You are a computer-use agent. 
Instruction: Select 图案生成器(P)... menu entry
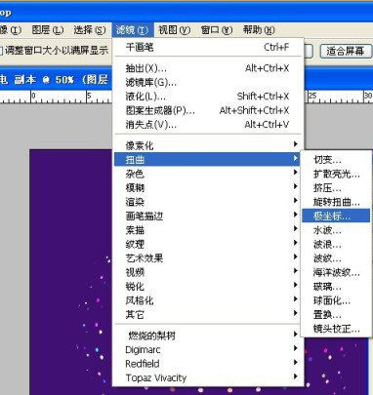point(208,110)
